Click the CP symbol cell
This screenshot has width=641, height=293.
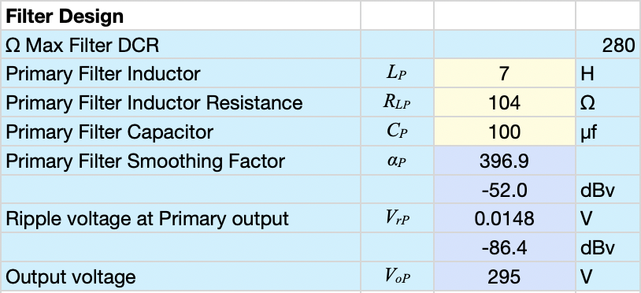(x=397, y=132)
